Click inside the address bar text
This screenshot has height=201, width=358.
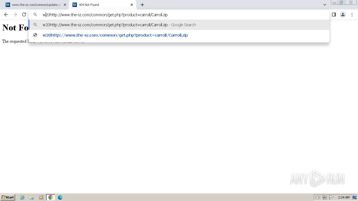(x=105, y=15)
